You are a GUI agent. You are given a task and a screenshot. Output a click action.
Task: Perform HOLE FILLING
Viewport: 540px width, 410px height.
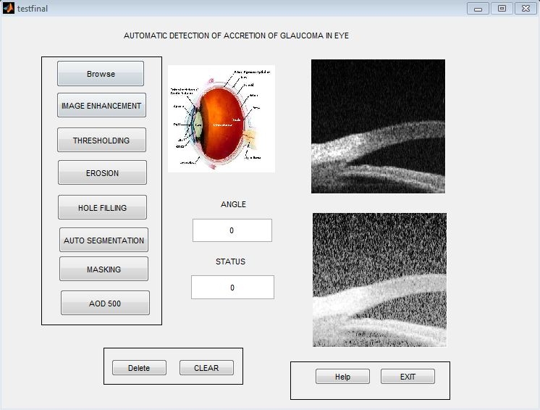[102, 207]
